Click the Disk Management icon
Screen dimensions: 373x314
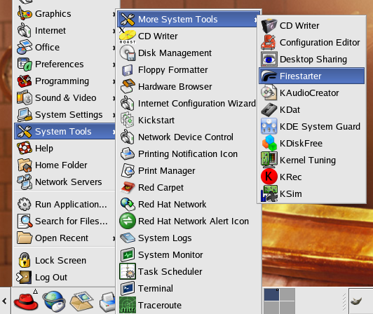tap(128, 53)
